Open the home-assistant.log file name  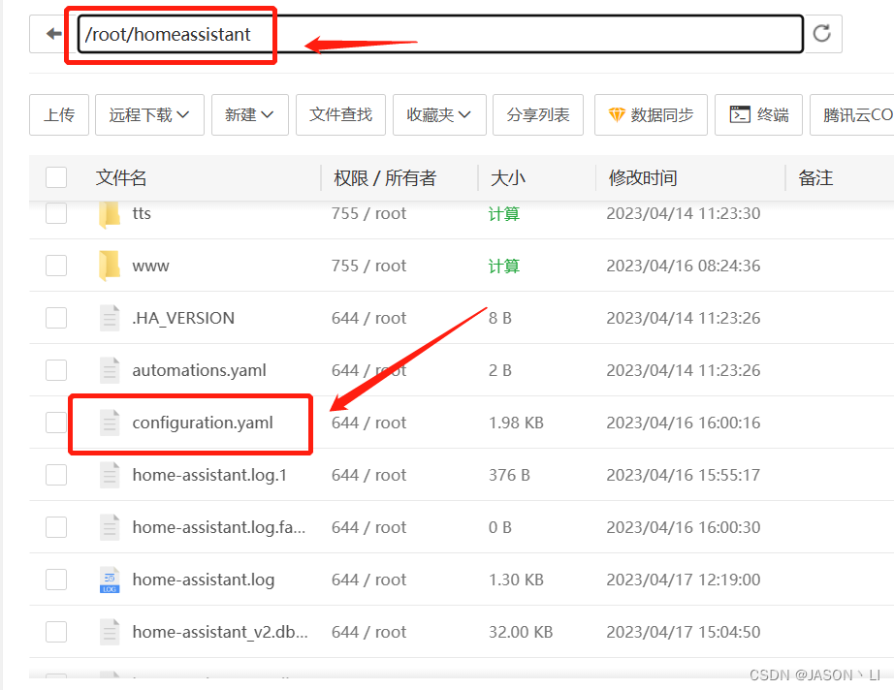(203, 580)
